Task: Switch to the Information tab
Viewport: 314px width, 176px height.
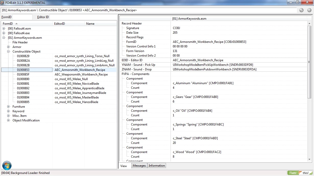Action: point(157,166)
